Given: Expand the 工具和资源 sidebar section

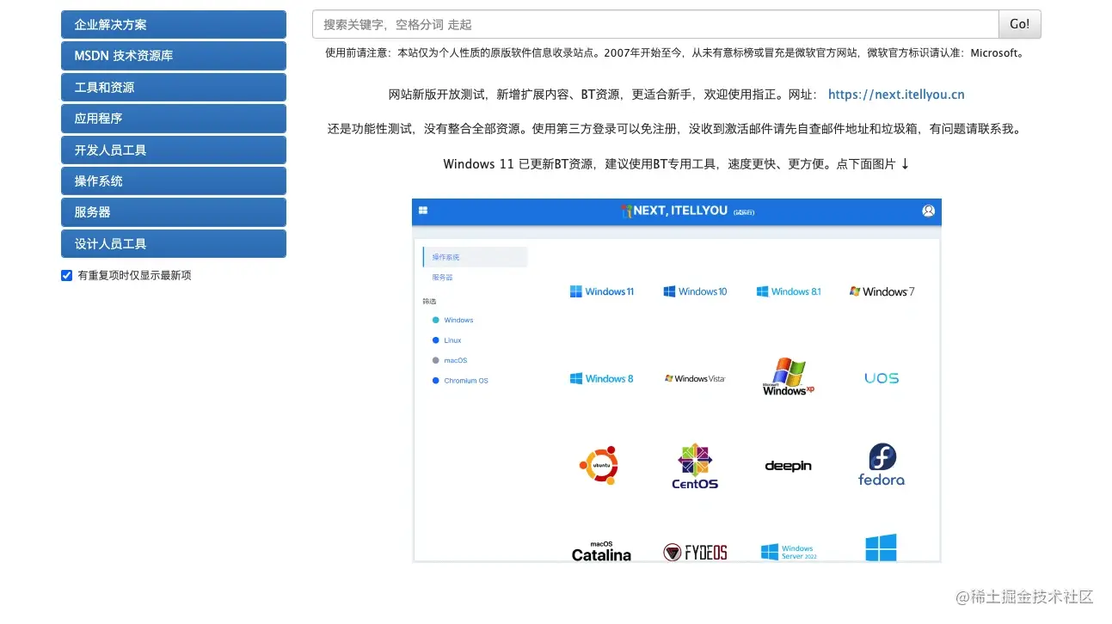Looking at the screenshot, I should pos(173,87).
